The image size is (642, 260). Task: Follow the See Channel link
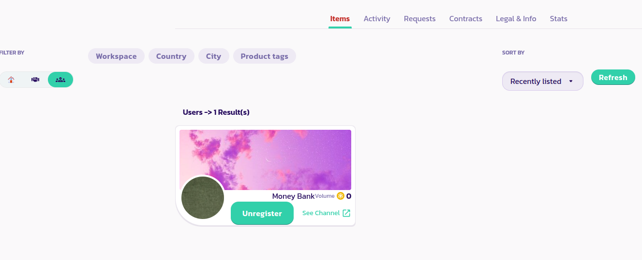(x=321, y=213)
